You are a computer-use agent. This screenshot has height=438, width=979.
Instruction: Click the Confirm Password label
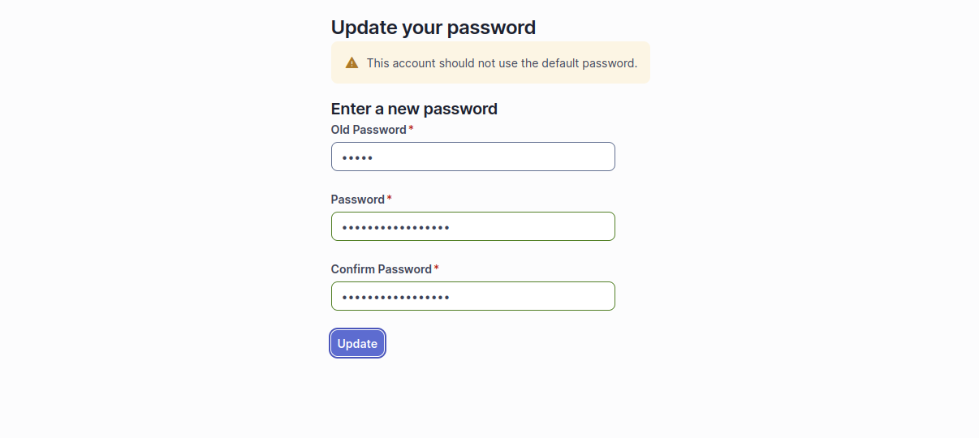pyautogui.click(x=382, y=269)
